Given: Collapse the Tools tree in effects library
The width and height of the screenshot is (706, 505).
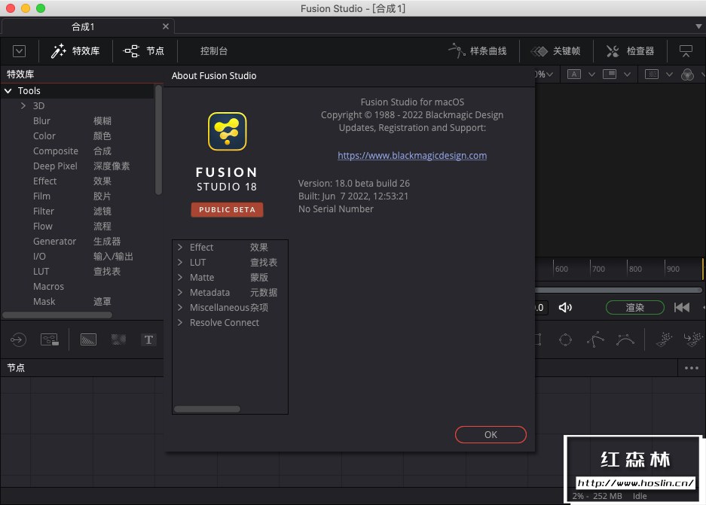Looking at the screenshot, I should click(8, 91).
